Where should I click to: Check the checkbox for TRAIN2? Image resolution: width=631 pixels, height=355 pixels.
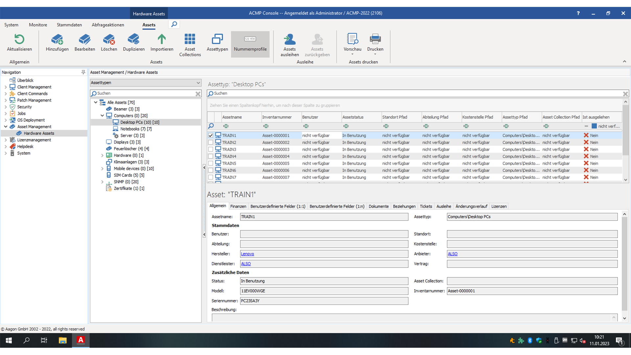[211, 142]
